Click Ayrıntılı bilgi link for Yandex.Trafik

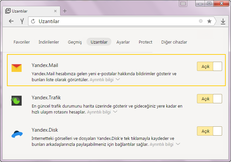[99, 112]
